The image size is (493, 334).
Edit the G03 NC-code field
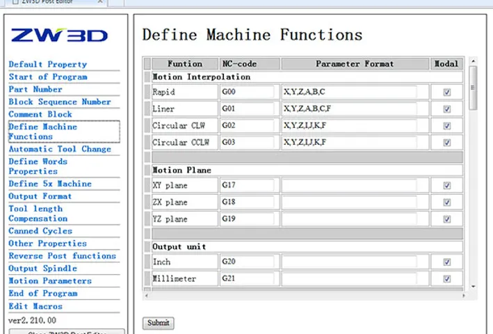247,143
